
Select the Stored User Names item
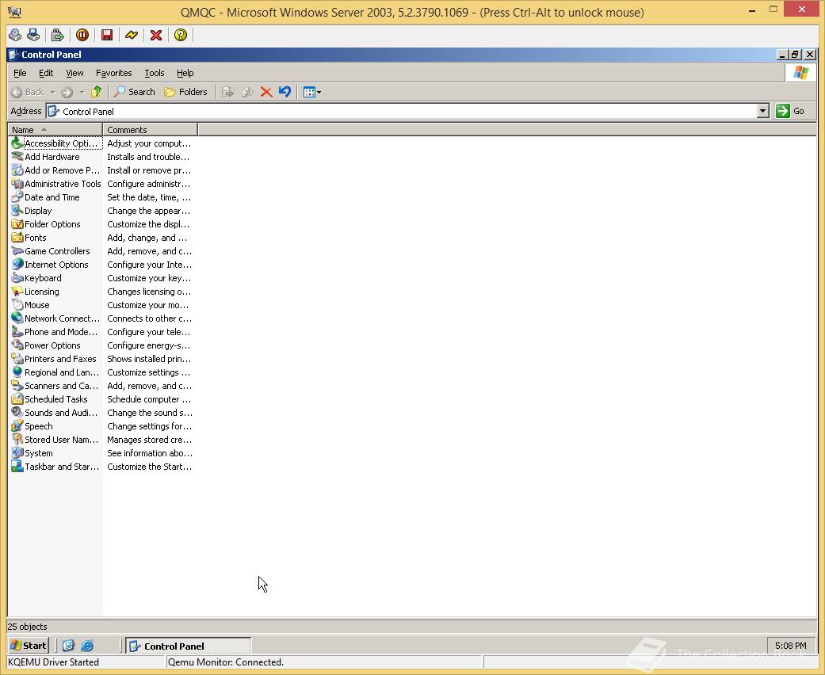55,440
